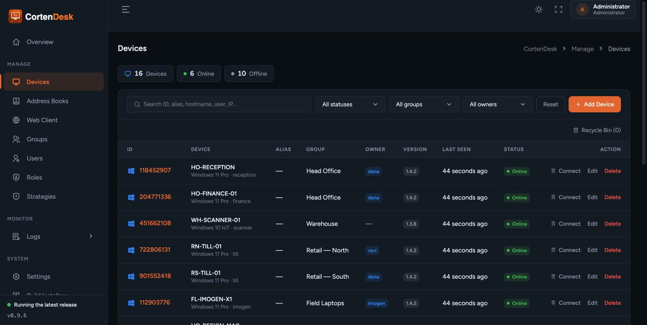The image size is (647, 325).
Task: Click Windows icon for WH-SCANNER-01 row
Action: [x=131, y=223]
